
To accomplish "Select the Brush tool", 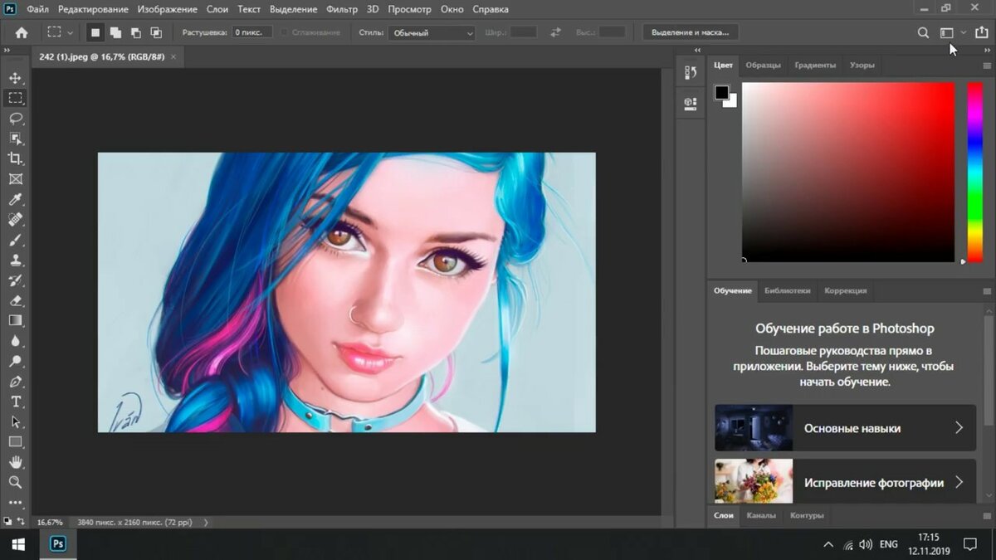I will (x=16, y=240).
